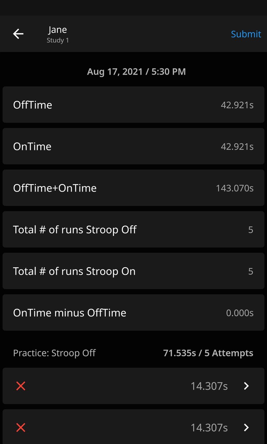Click the red X on the first attempt
This screenshot has height=444, width=267.
click(21, 386)
